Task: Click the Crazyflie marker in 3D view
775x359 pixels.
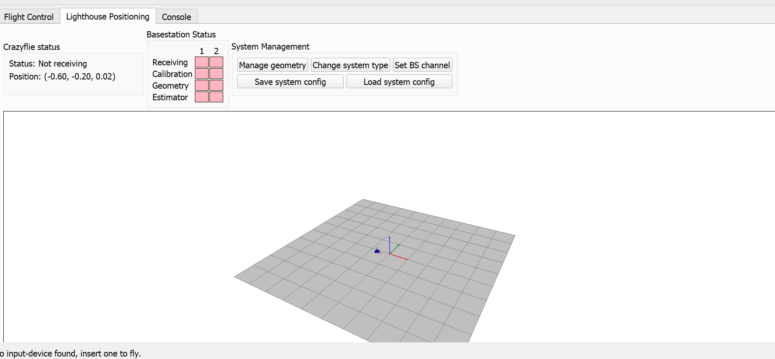Action: click(x=377, y=251)
